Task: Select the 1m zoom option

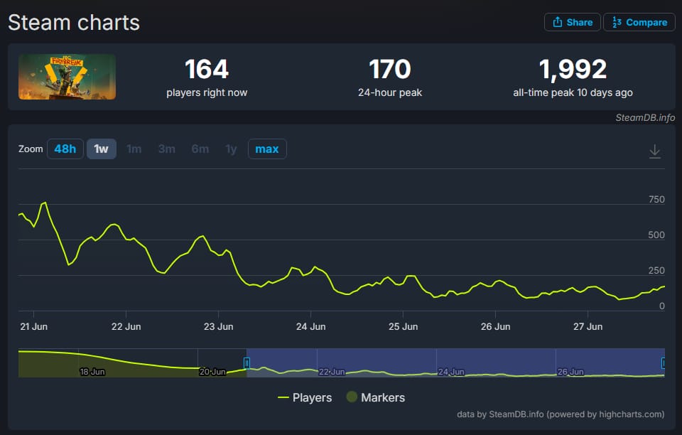Action: [x=134, y=149]
